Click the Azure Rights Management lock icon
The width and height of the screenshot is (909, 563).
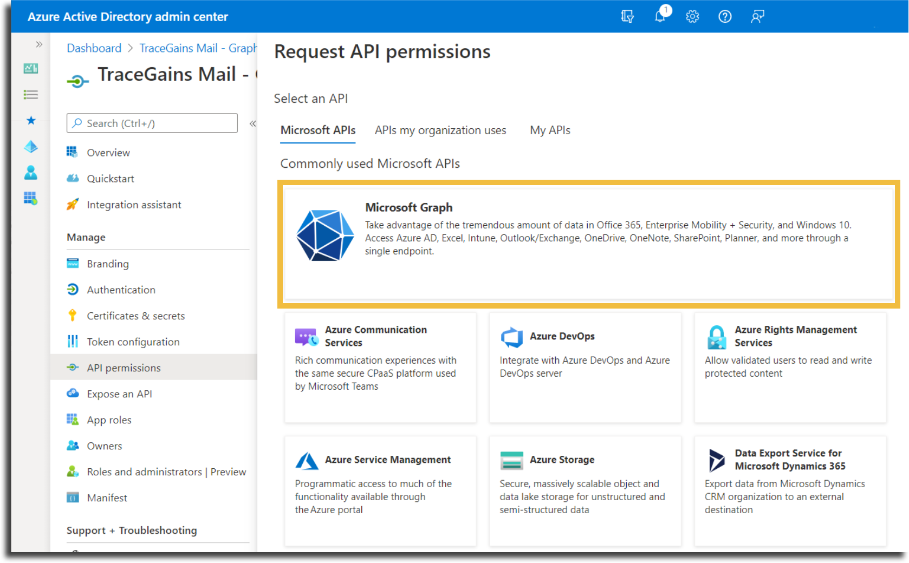[x=717, y=337]
